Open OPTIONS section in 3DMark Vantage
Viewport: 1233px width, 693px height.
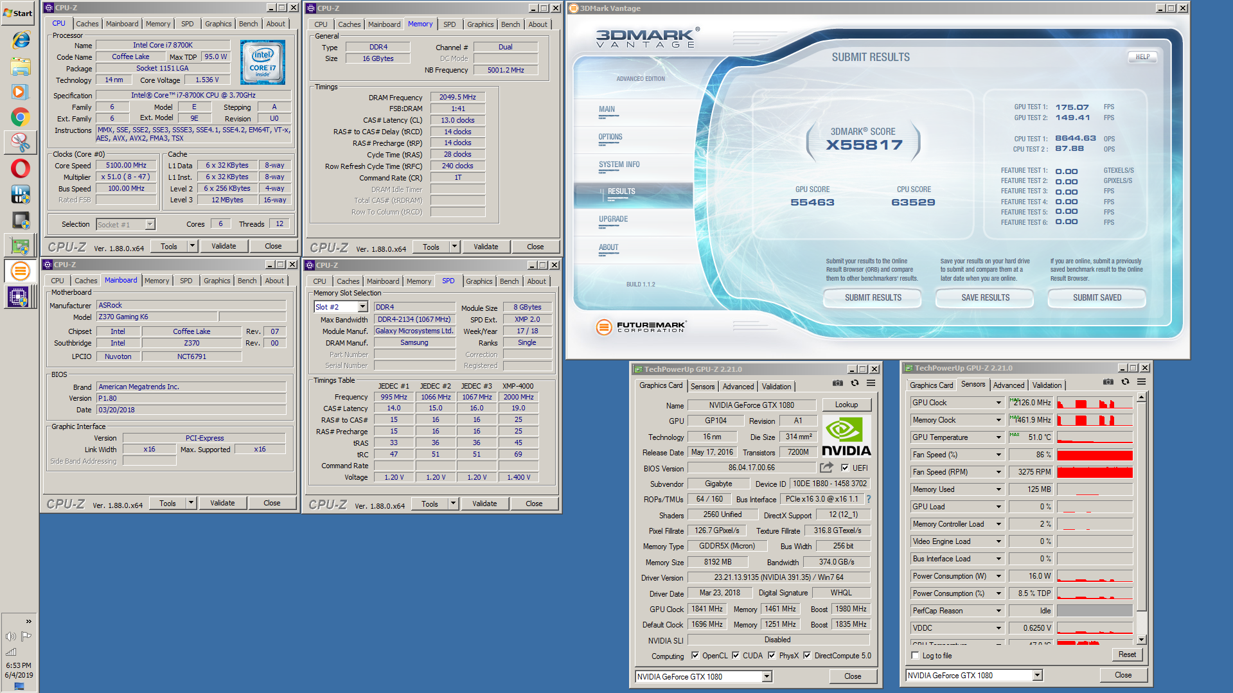610,137
